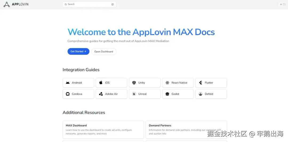Click the Welcome to AppLovin MAX Docs title
This screenshot has width=288, height=142.
pyautogui.click(x=141, y=32)
